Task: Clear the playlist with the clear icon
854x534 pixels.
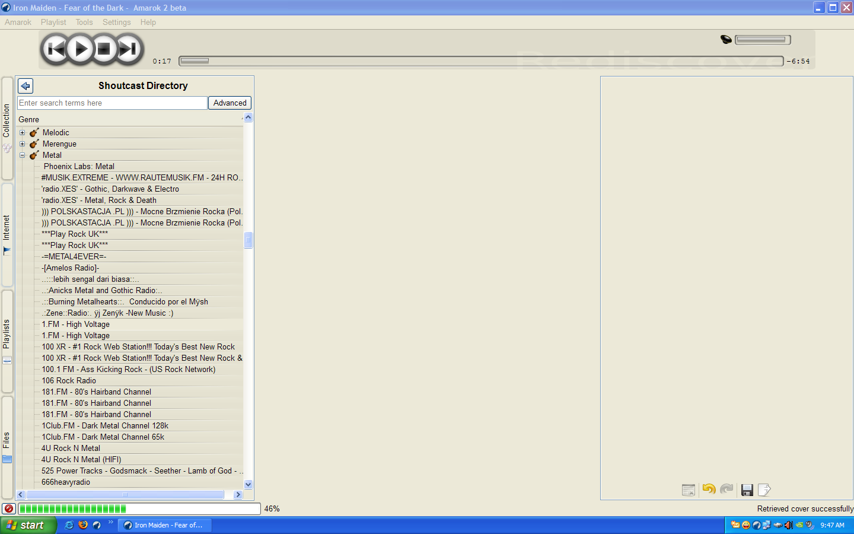Action: 689,490
